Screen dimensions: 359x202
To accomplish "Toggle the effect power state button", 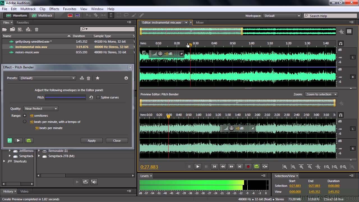I will 10,141.
